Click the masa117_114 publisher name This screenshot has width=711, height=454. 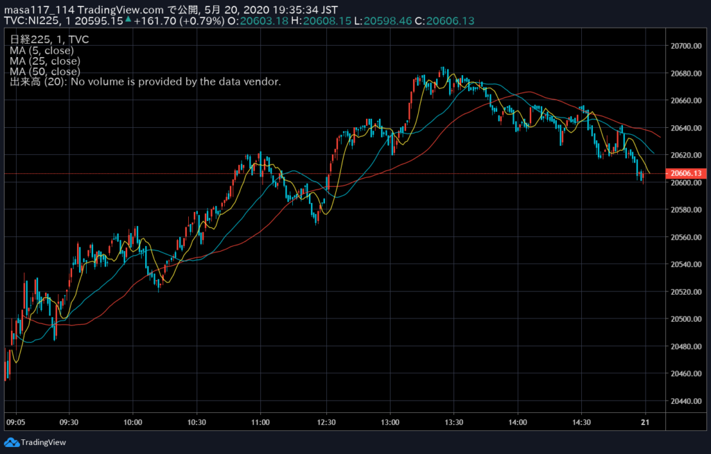pyautogui.click(x=40, y=10)
